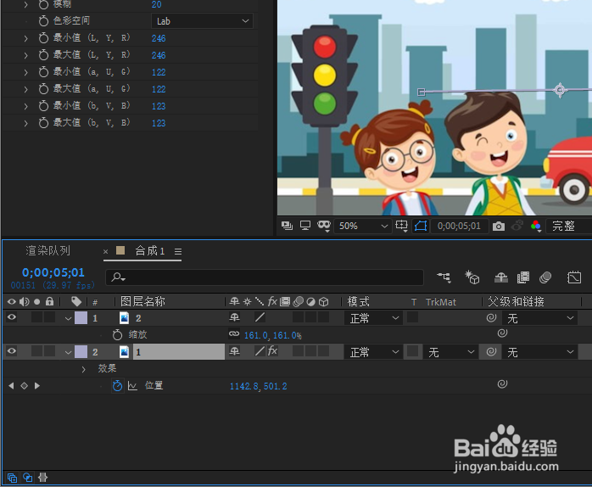Toggle stopwatch for 最小值 (a, U, G)

43,72
